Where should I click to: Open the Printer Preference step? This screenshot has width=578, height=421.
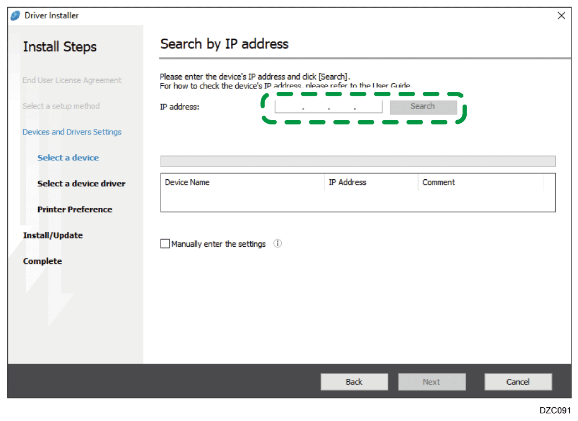[75, 210]
